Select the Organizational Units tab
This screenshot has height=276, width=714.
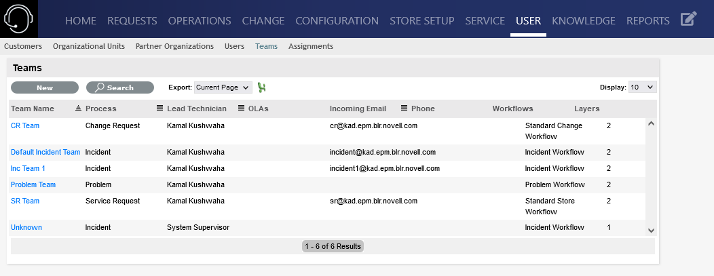pos(88,46)
